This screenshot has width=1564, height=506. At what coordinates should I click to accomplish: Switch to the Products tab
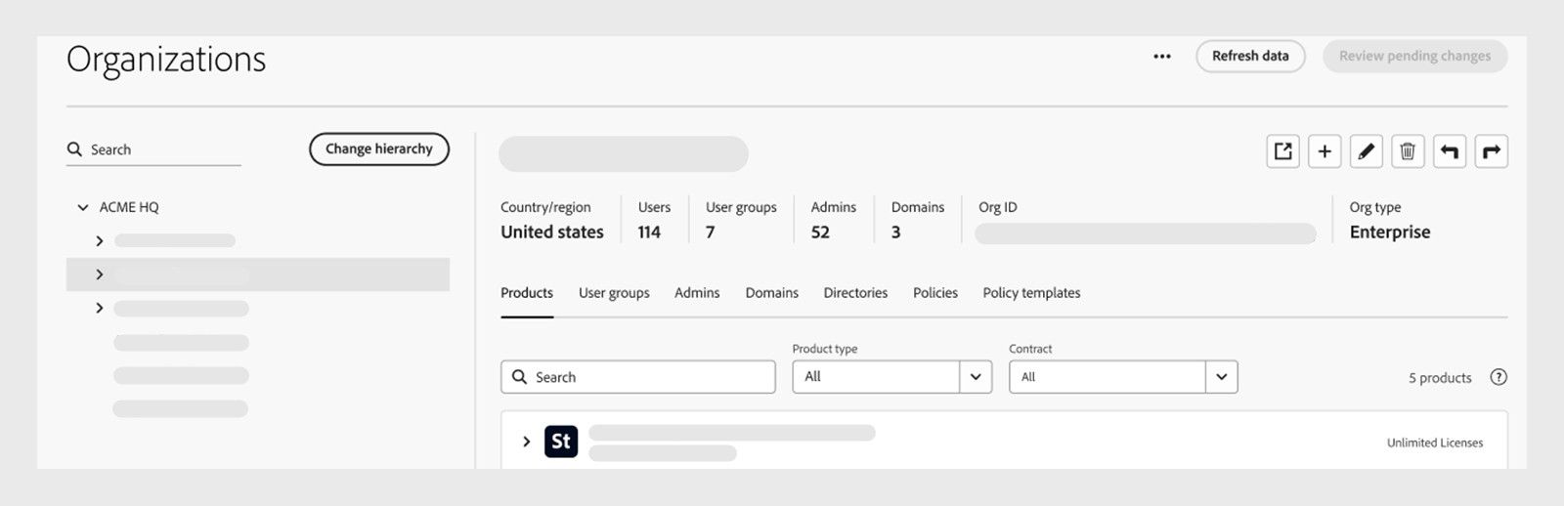[x=527, y=293]
